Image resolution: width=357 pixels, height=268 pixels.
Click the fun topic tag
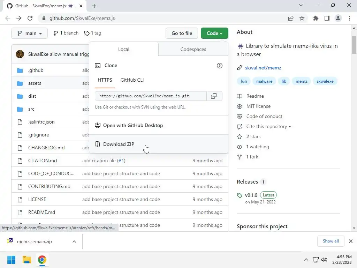tap(244, 81)
